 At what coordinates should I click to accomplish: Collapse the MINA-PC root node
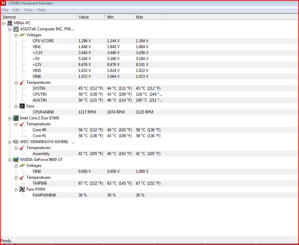(4, 23)
